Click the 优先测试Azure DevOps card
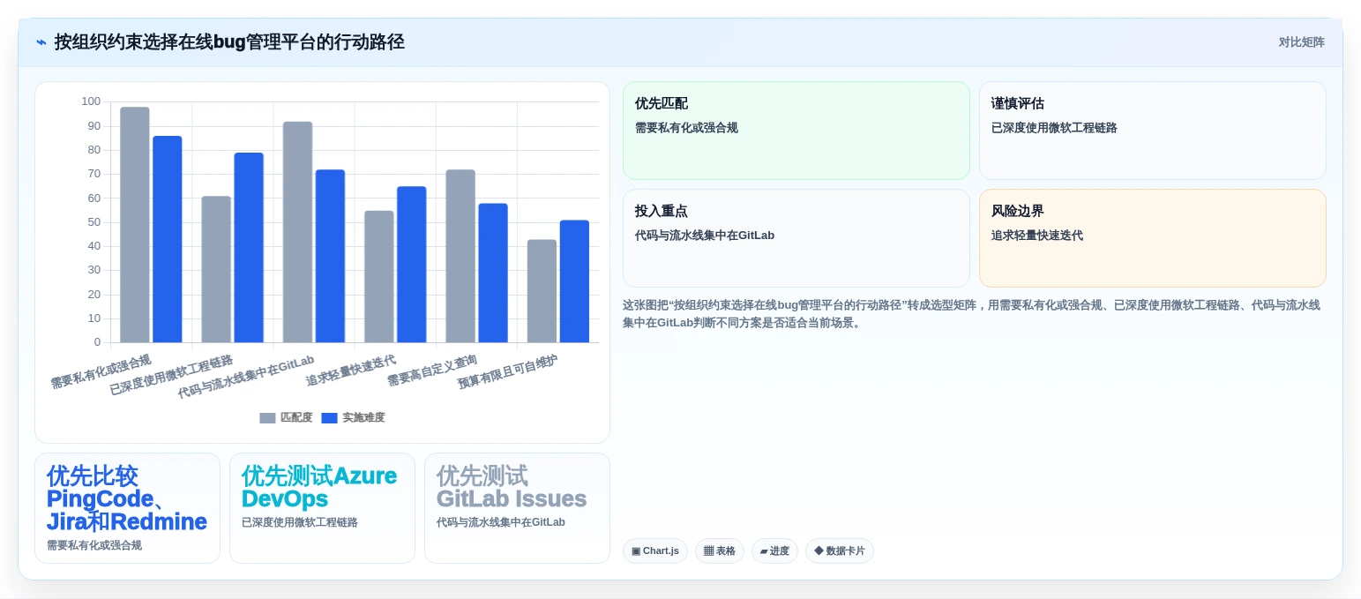Screen dimensions: 1361x599 [x=322, y=508]
